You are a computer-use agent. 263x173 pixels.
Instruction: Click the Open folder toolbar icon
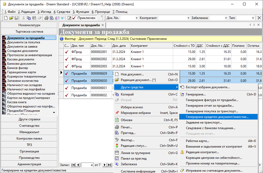tap(11, 18)
